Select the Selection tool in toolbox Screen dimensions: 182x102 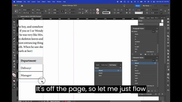[x=14, y=19]
